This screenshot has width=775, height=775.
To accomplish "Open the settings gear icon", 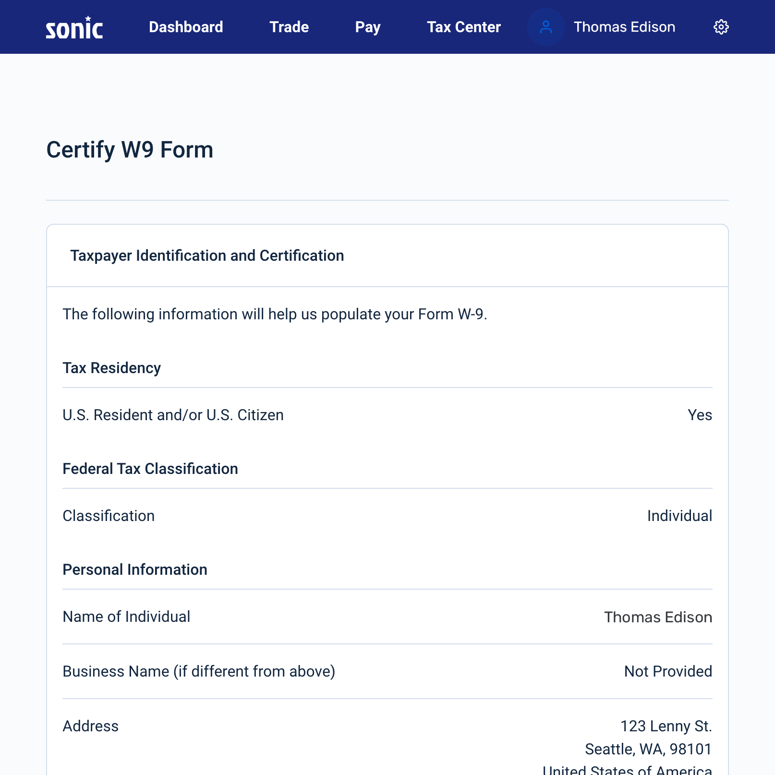I will click(x=721, y=27).
